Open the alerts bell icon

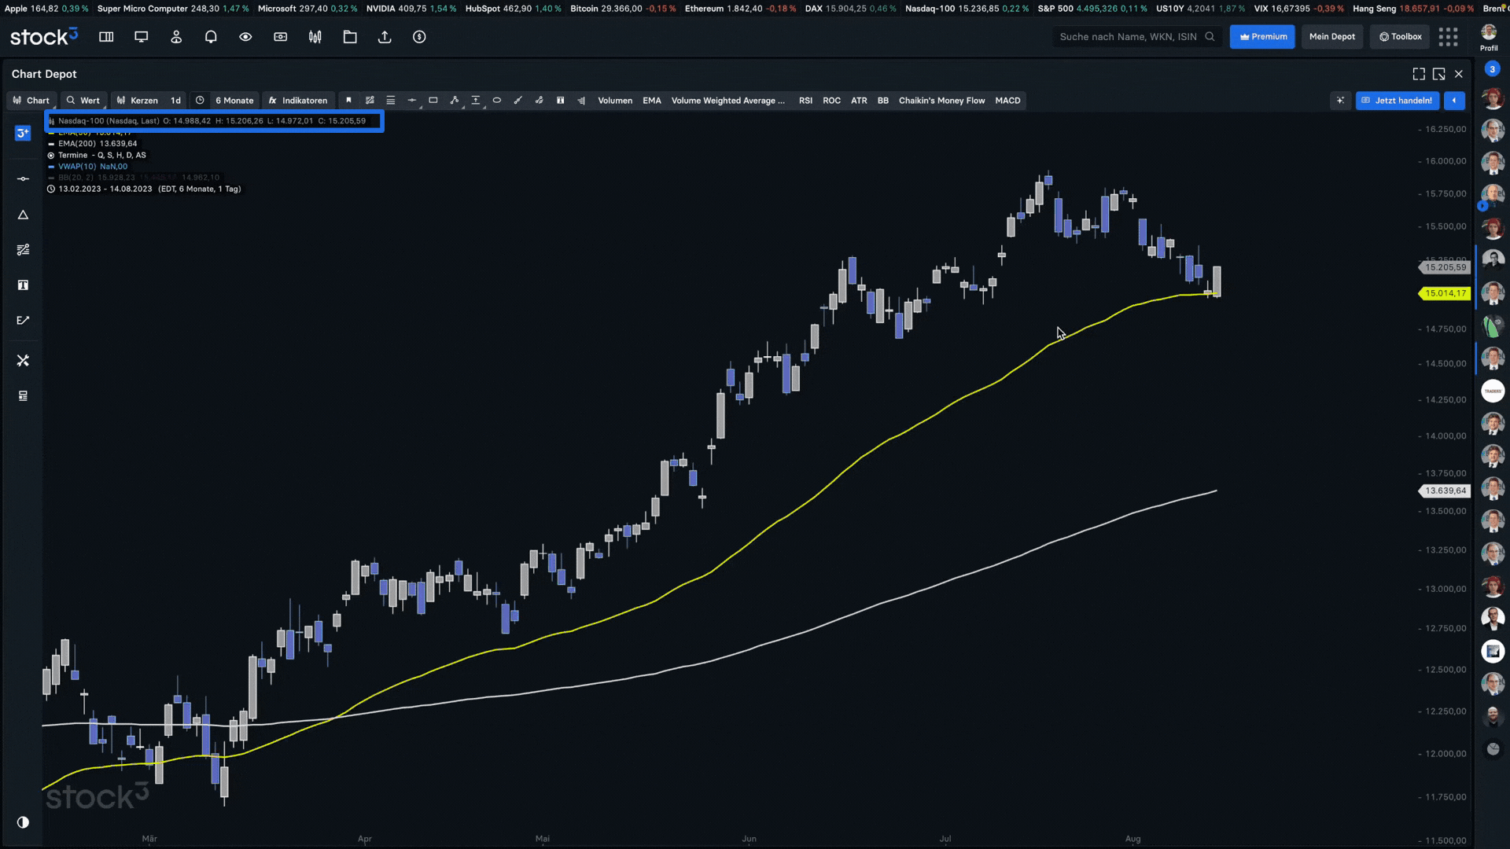[211, 37]
